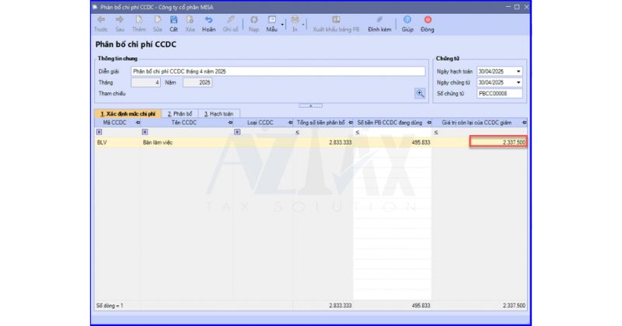Click the Diễn giải text field
The height and width of the screenshot is (326, 622).
point(278,71)
